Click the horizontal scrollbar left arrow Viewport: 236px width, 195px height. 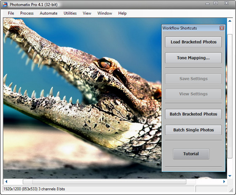pyautogui.click(x=6, y=182)
